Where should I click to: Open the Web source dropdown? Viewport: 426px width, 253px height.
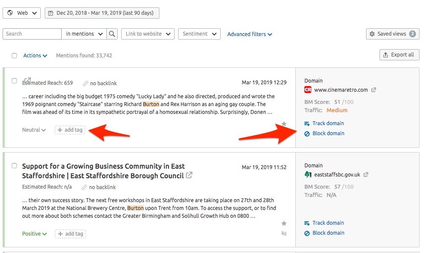[x=22, y=13]
